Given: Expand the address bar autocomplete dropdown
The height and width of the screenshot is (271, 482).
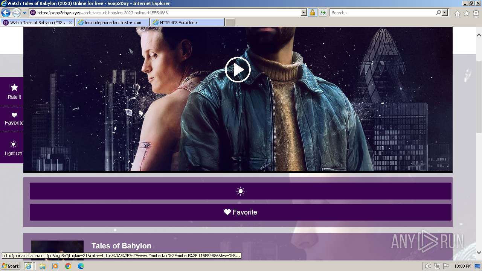Looking at the screenshot, I should click(x=304, y=13).
